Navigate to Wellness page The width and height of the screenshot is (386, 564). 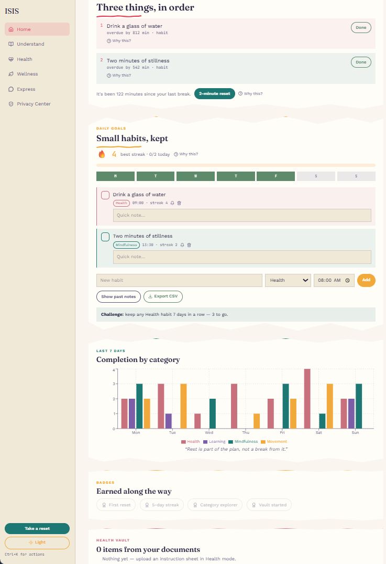coord(37,74)
